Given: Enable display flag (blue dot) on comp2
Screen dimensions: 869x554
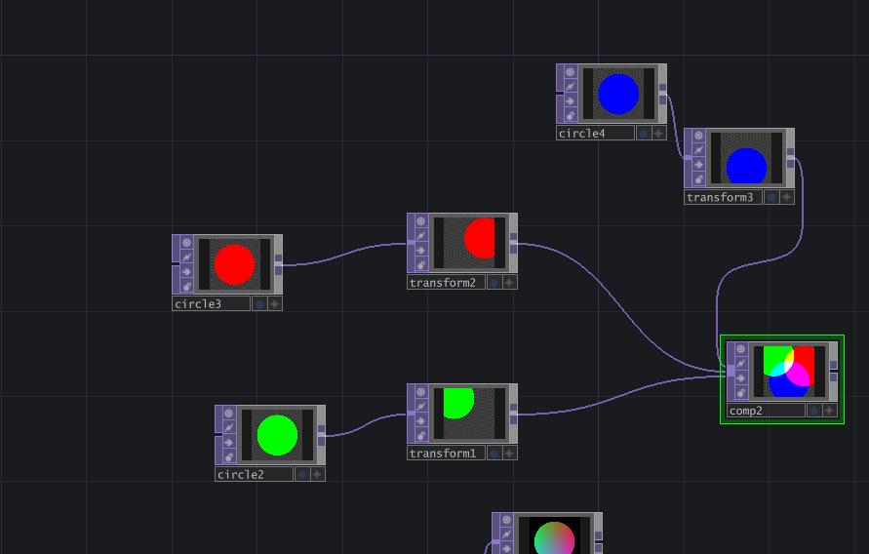Looking at the screenshot, I should pos(814,411).
